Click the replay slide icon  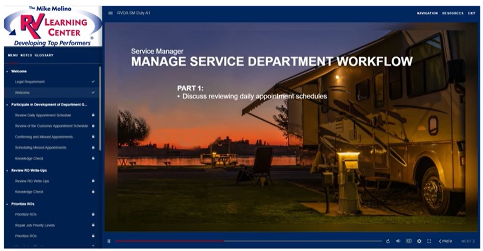coord(388,241)
